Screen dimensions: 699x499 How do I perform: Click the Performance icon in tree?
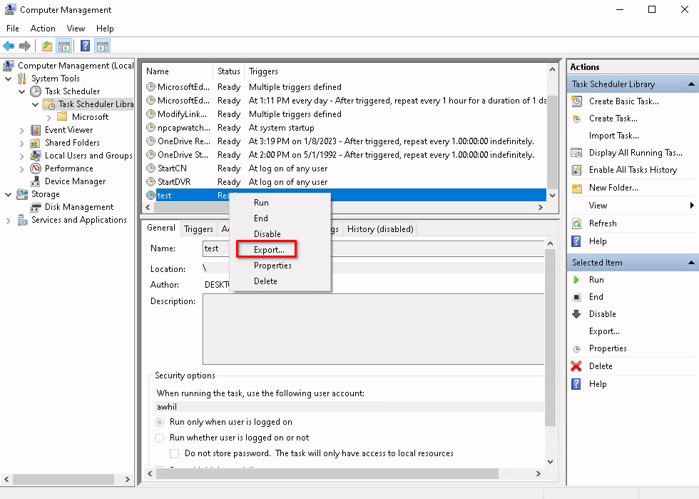[x=36, y=168]
